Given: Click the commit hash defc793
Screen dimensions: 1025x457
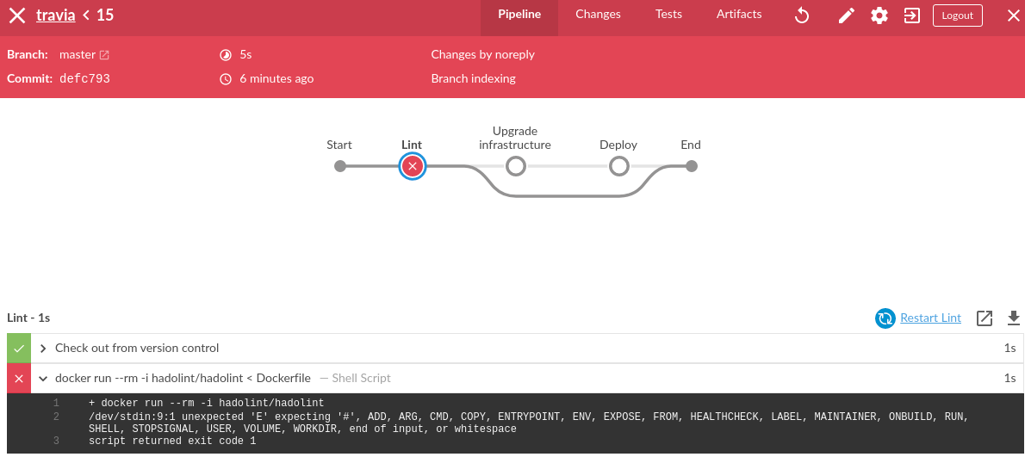Looking at the screenshot, I should [x=84, y=79].
